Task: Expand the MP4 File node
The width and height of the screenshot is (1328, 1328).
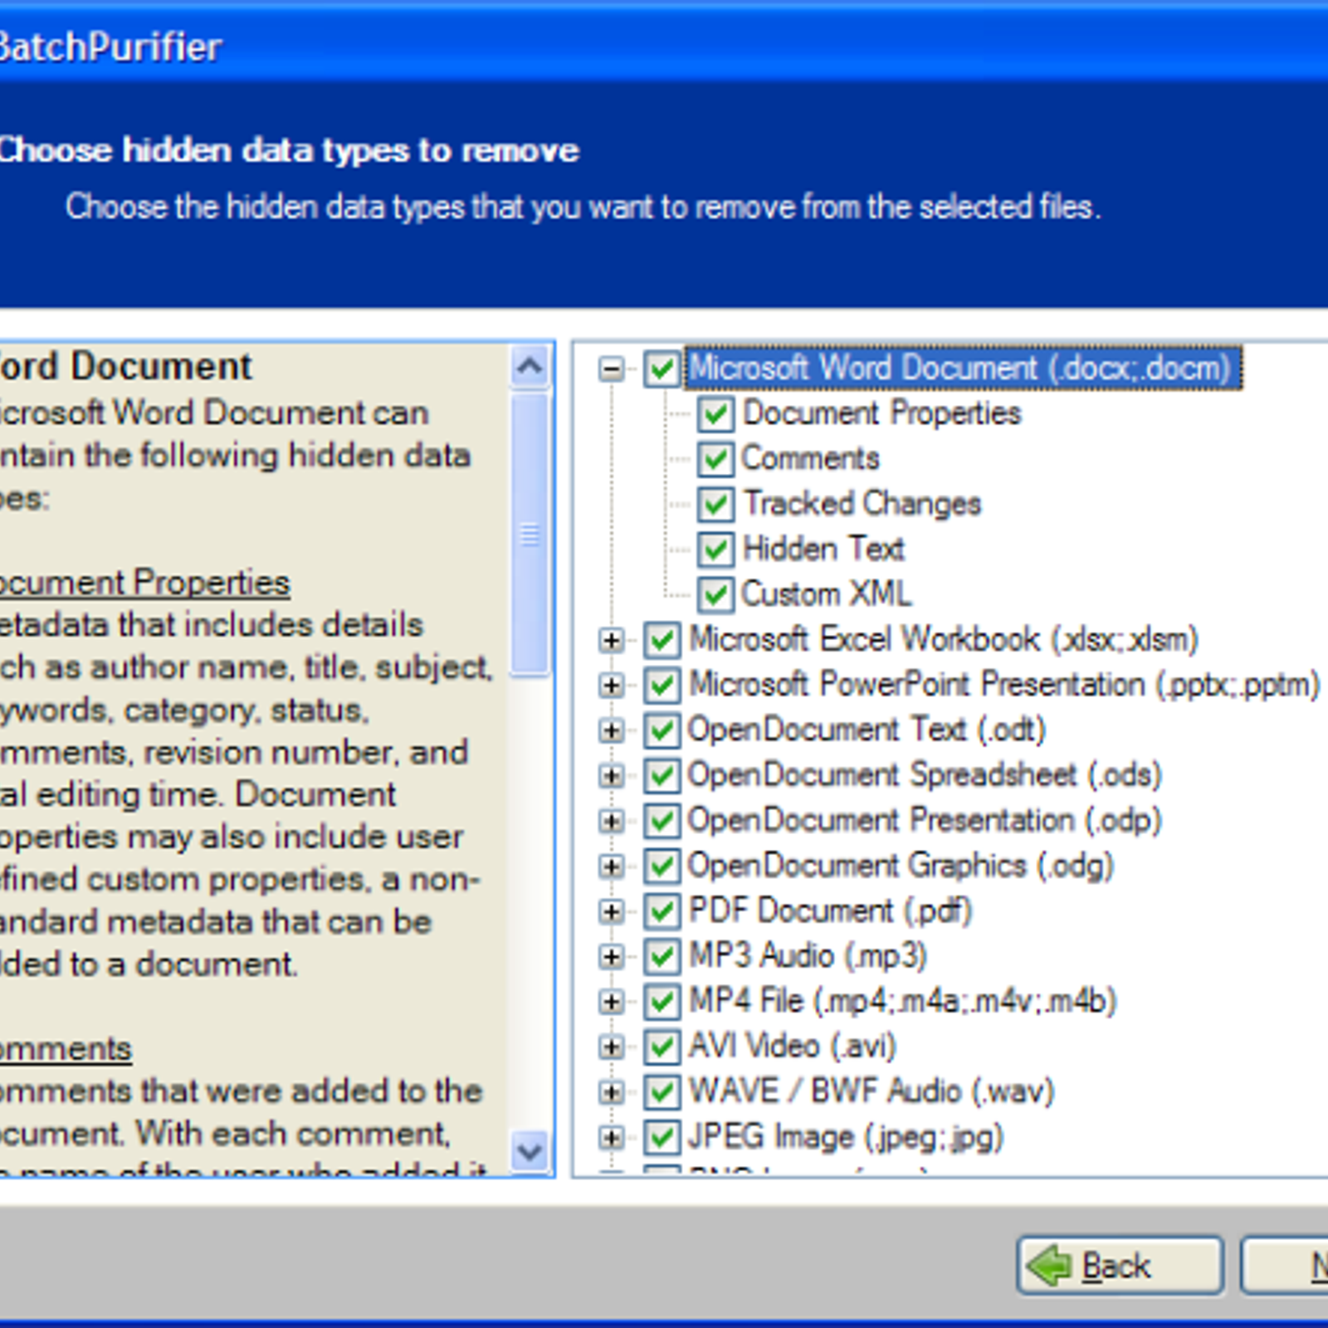Action: click(x=612, y=1002)
